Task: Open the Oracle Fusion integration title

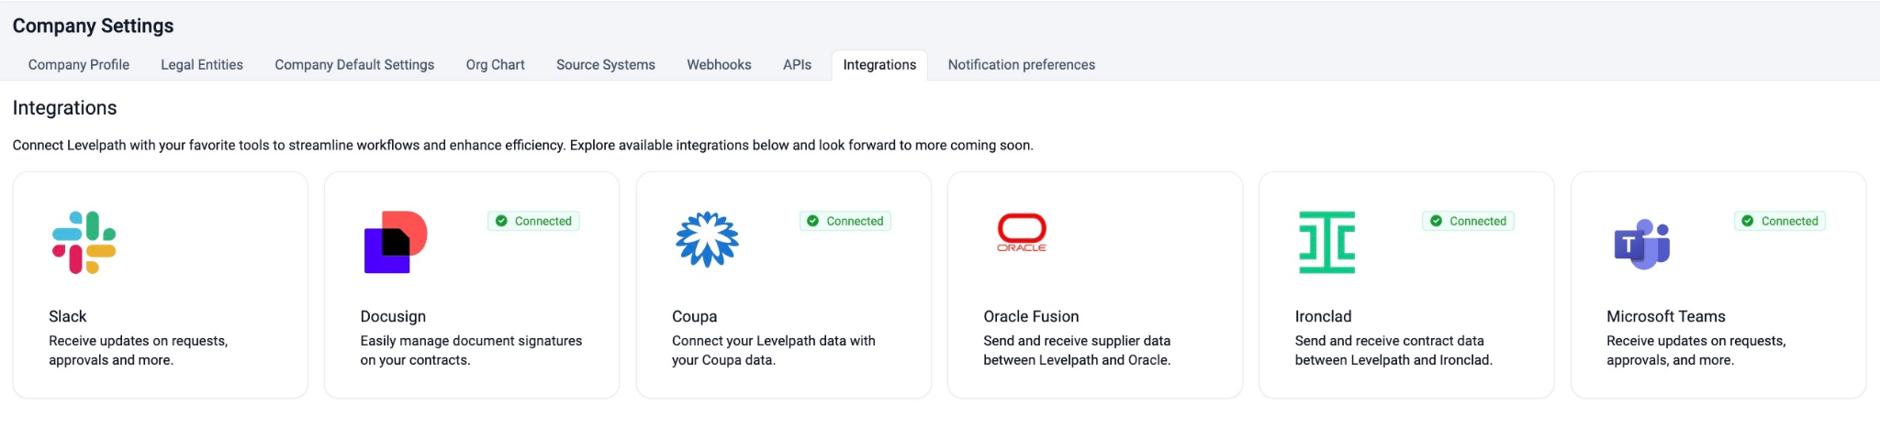Action: pyautogui.click(x=1031, y=316)
